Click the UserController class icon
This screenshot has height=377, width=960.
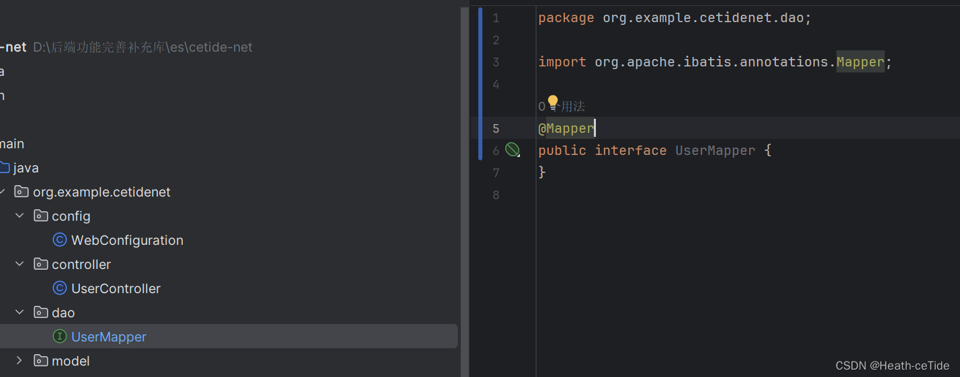[x=60, y=288]
